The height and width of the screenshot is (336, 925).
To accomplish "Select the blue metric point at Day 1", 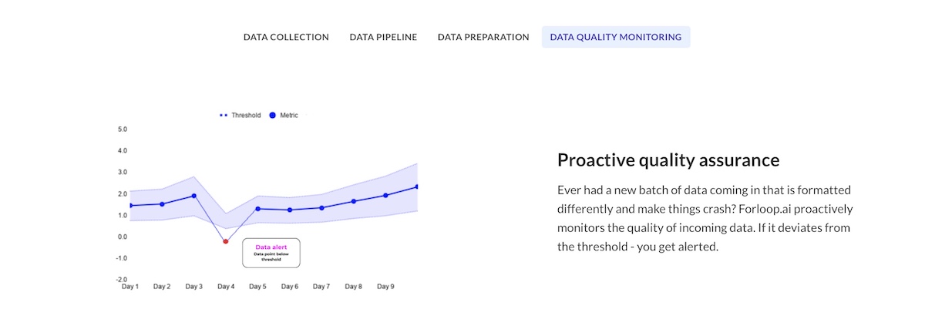I will [x=130, y=206].
